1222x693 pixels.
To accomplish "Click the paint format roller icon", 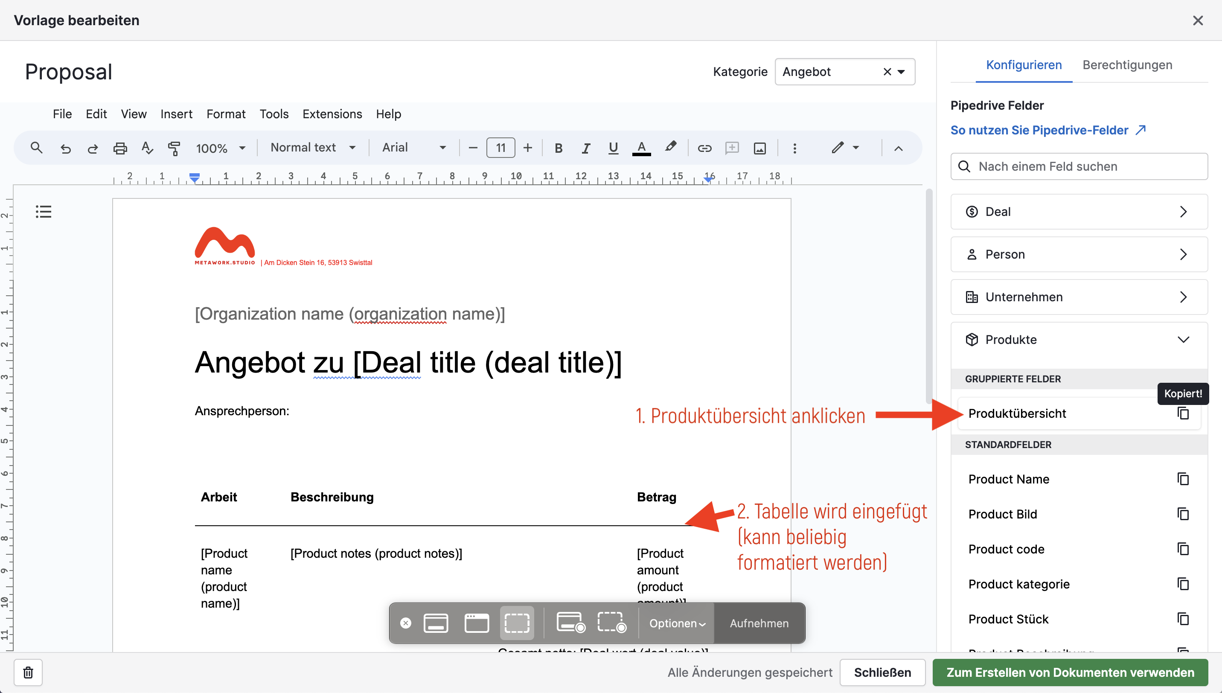I will tap(174, 148).
